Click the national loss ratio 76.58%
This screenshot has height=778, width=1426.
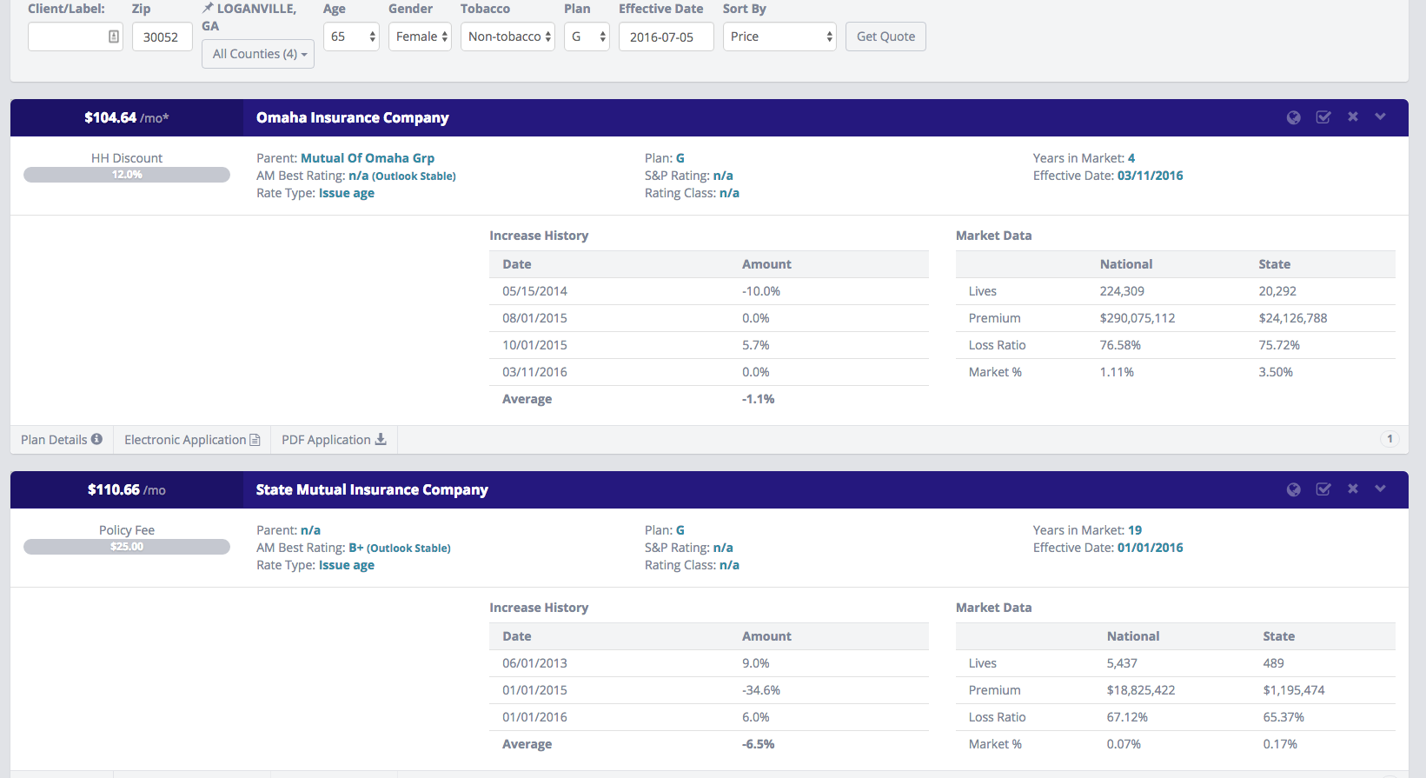click(1120, 345)
